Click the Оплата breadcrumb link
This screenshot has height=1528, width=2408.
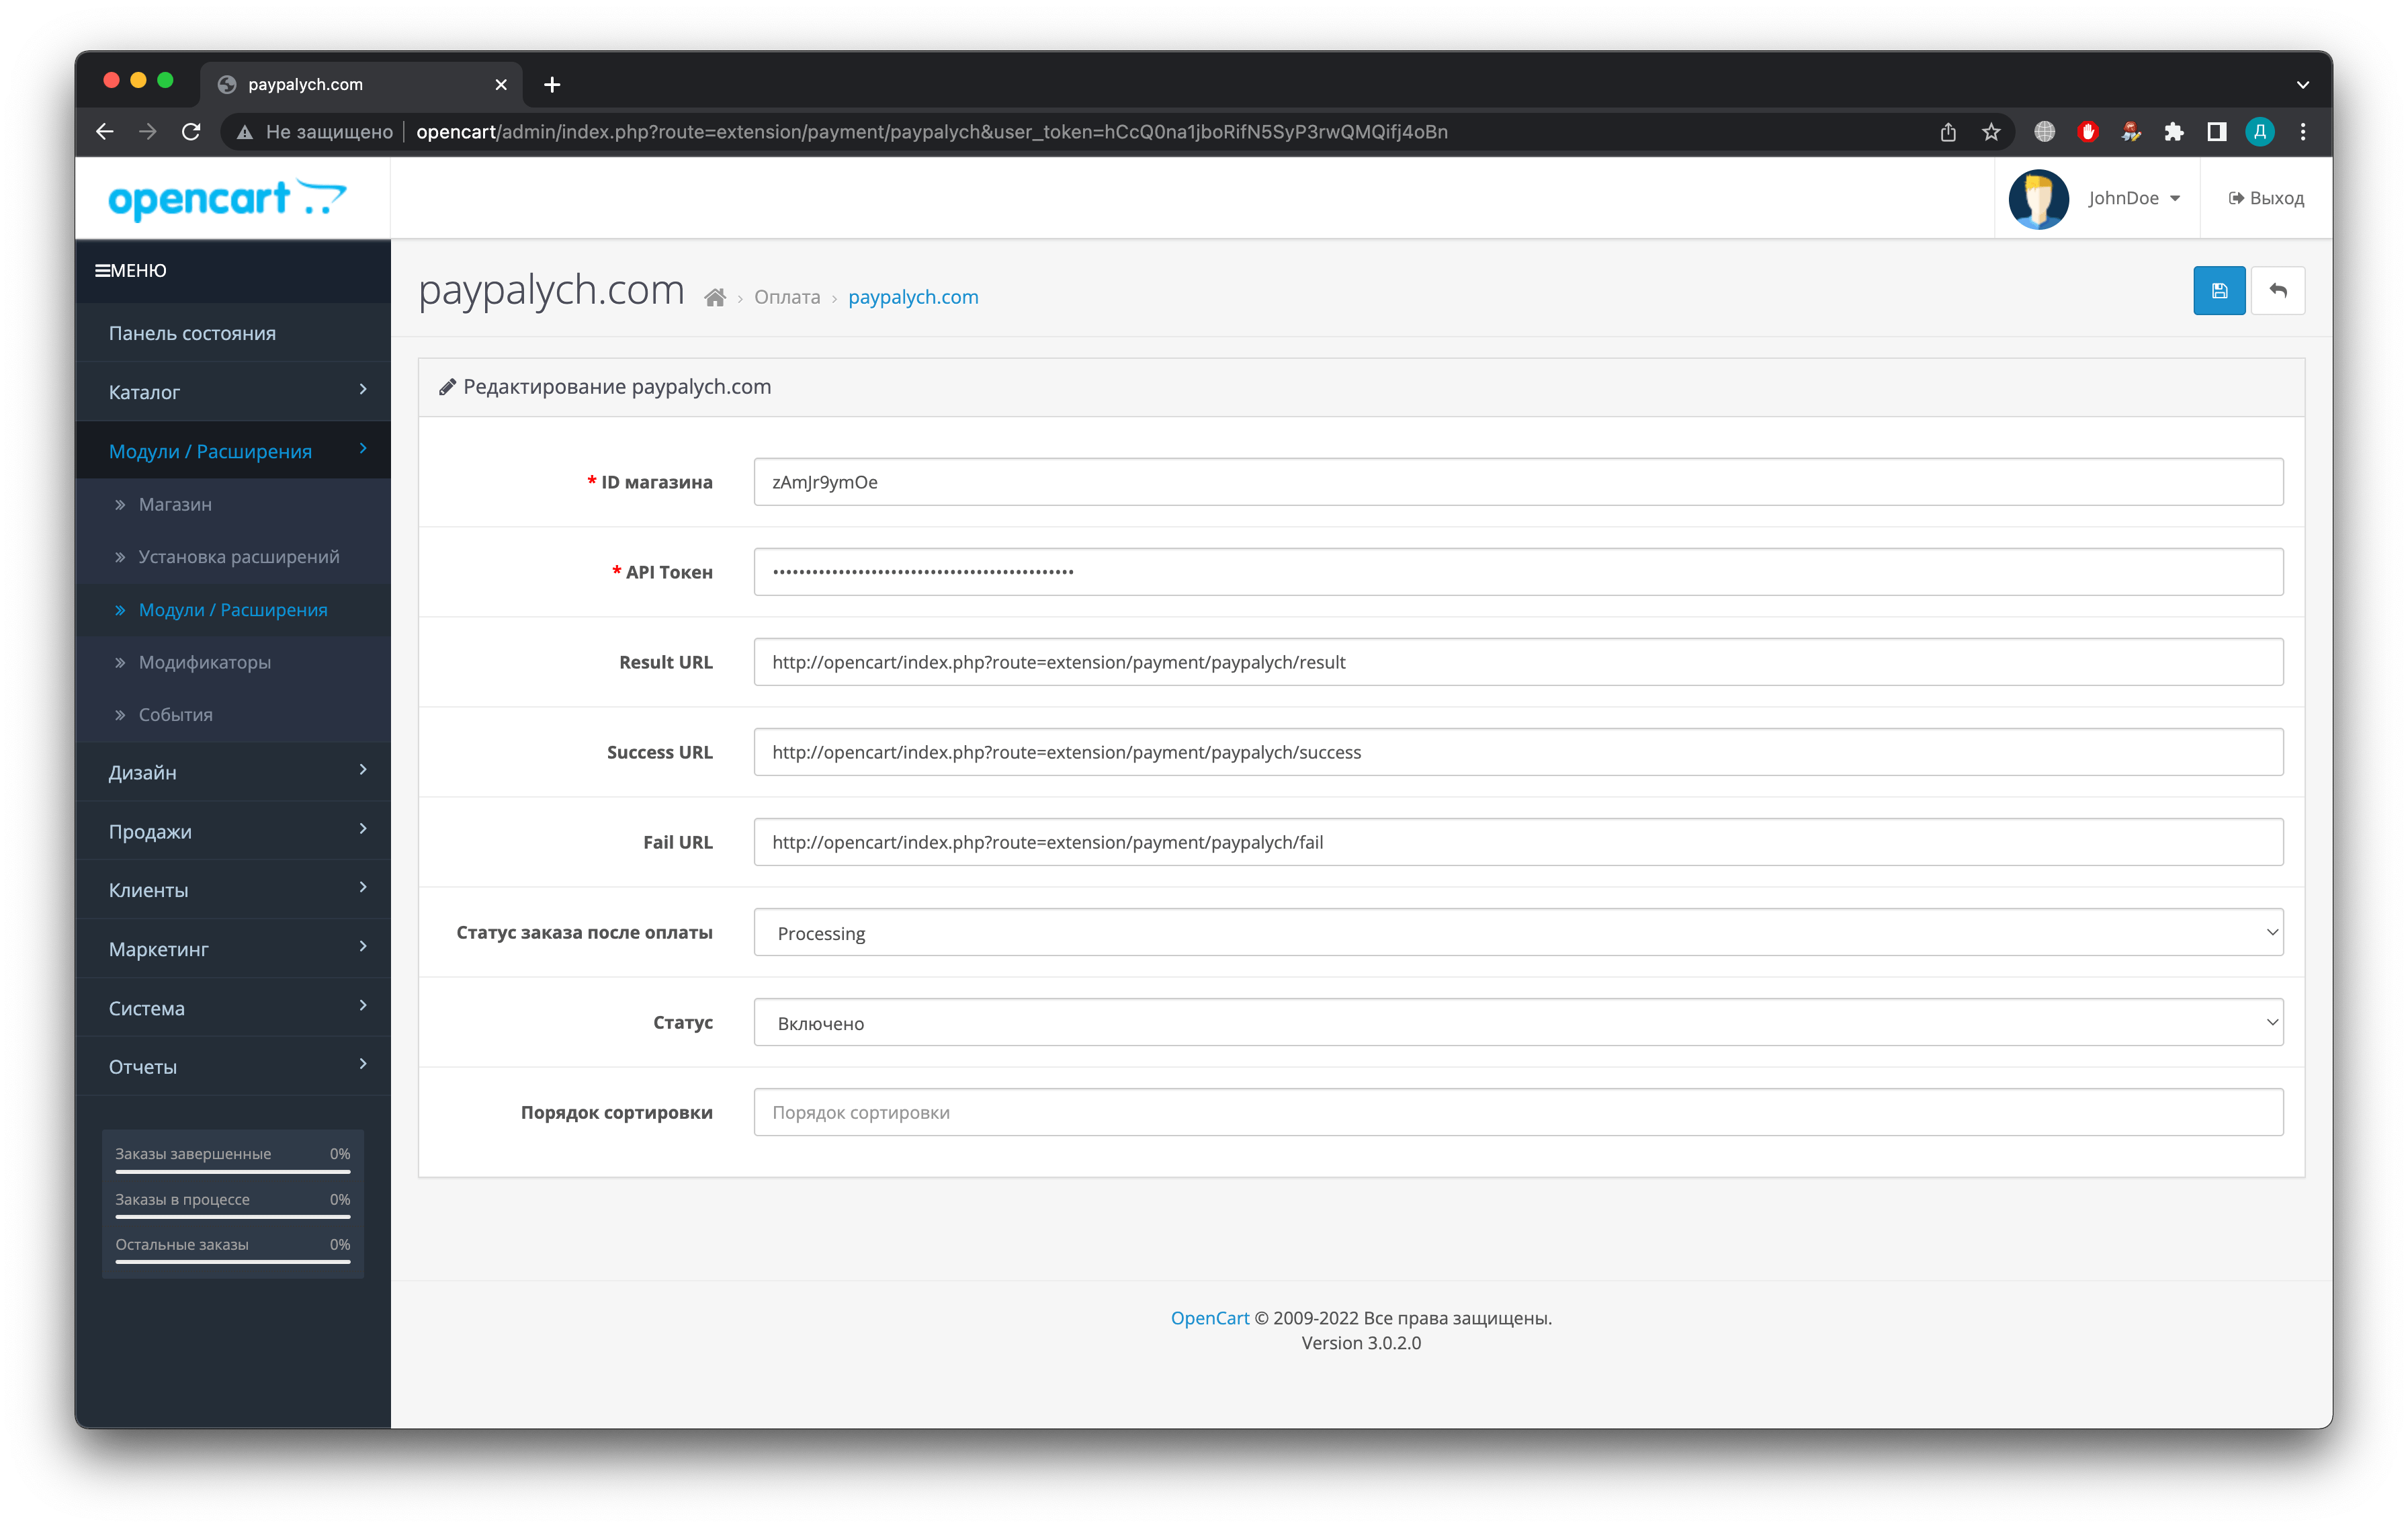point(787,297)
